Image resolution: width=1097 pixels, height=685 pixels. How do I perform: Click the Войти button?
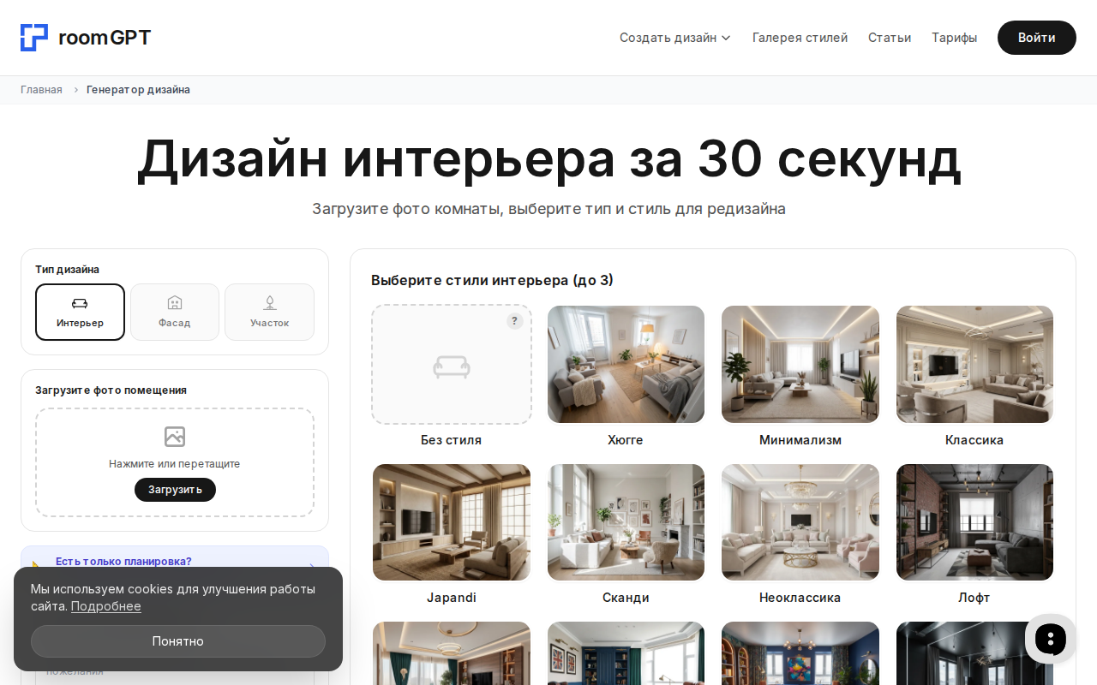click(1036, 38)
